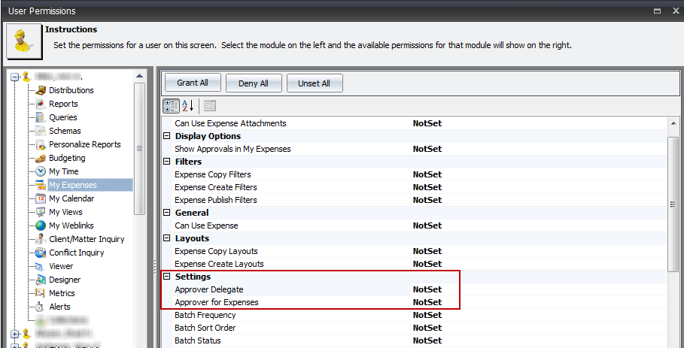The width and height of the screenshot is (684, 348).
Task: Click the My Calendar icon
Action: pos(41,198)
